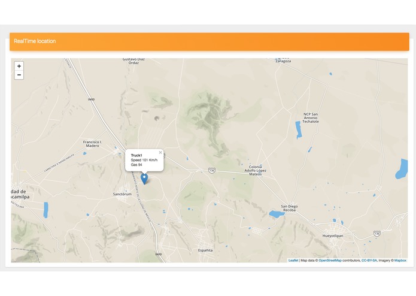Click the Hueyotlipan town label

click(x=333, y=235)
